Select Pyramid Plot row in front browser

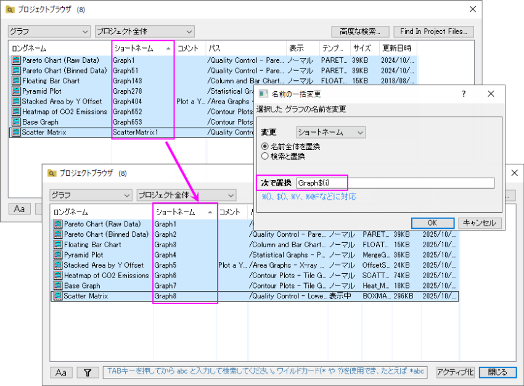255,255
